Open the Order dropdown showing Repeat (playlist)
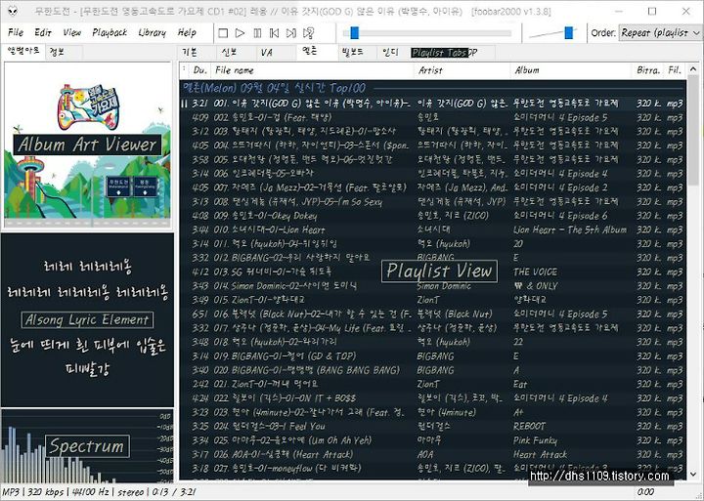Screen dimensions: 704x501 (x=659, y=33)
